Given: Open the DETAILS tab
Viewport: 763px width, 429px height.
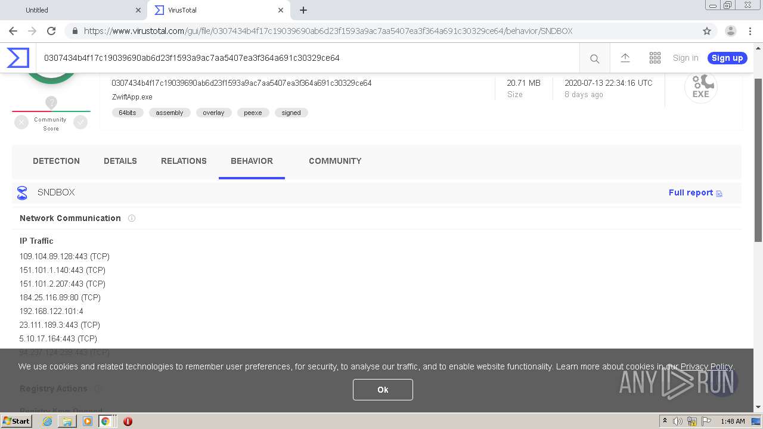Looking at the screenshot, I should click(120, 161).
